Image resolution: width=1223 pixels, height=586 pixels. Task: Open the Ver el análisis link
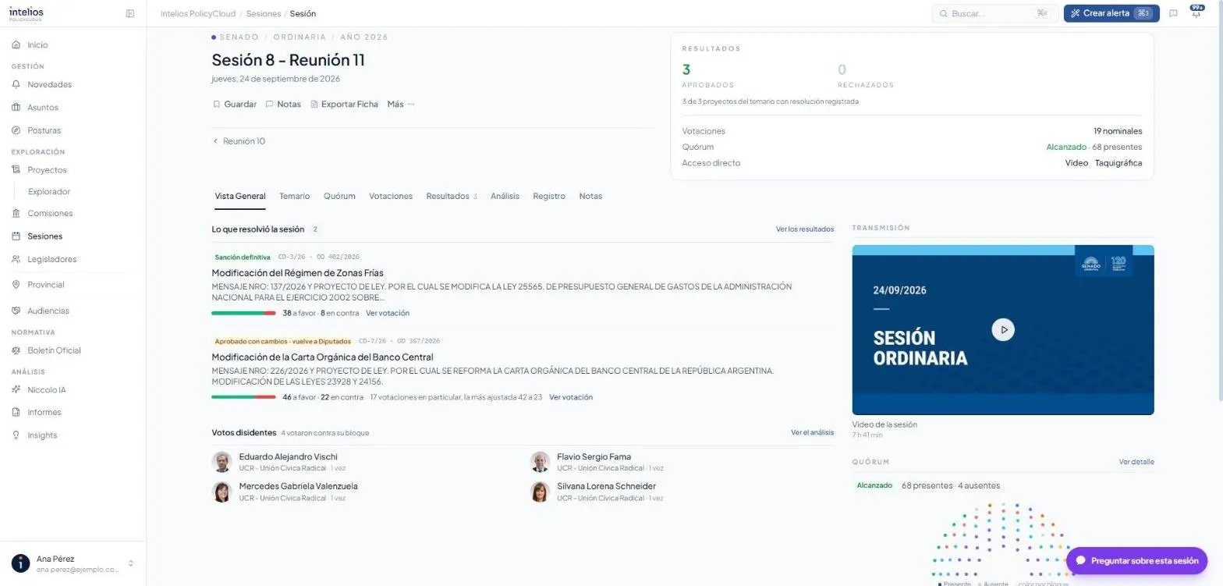(812, 432)
